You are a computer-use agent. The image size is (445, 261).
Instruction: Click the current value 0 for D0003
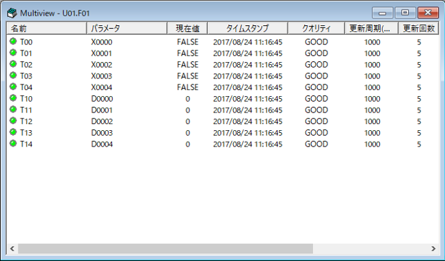pyautogui.click(x=187, y=132)
